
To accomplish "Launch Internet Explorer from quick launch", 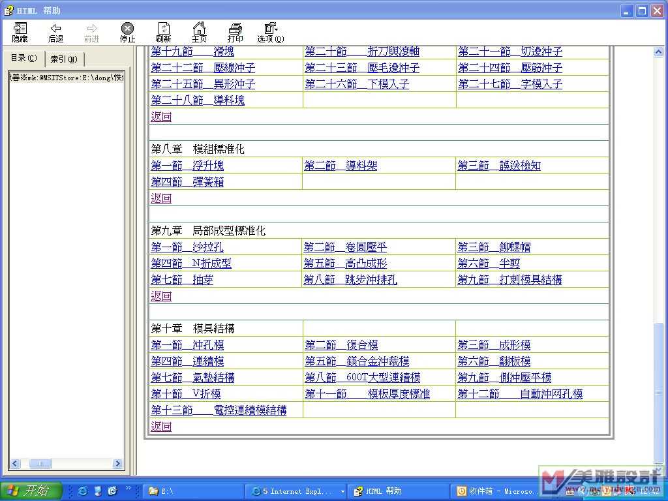I will click(83, 491).
